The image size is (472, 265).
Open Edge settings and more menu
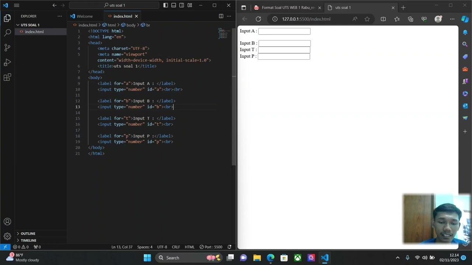[452, 19]
